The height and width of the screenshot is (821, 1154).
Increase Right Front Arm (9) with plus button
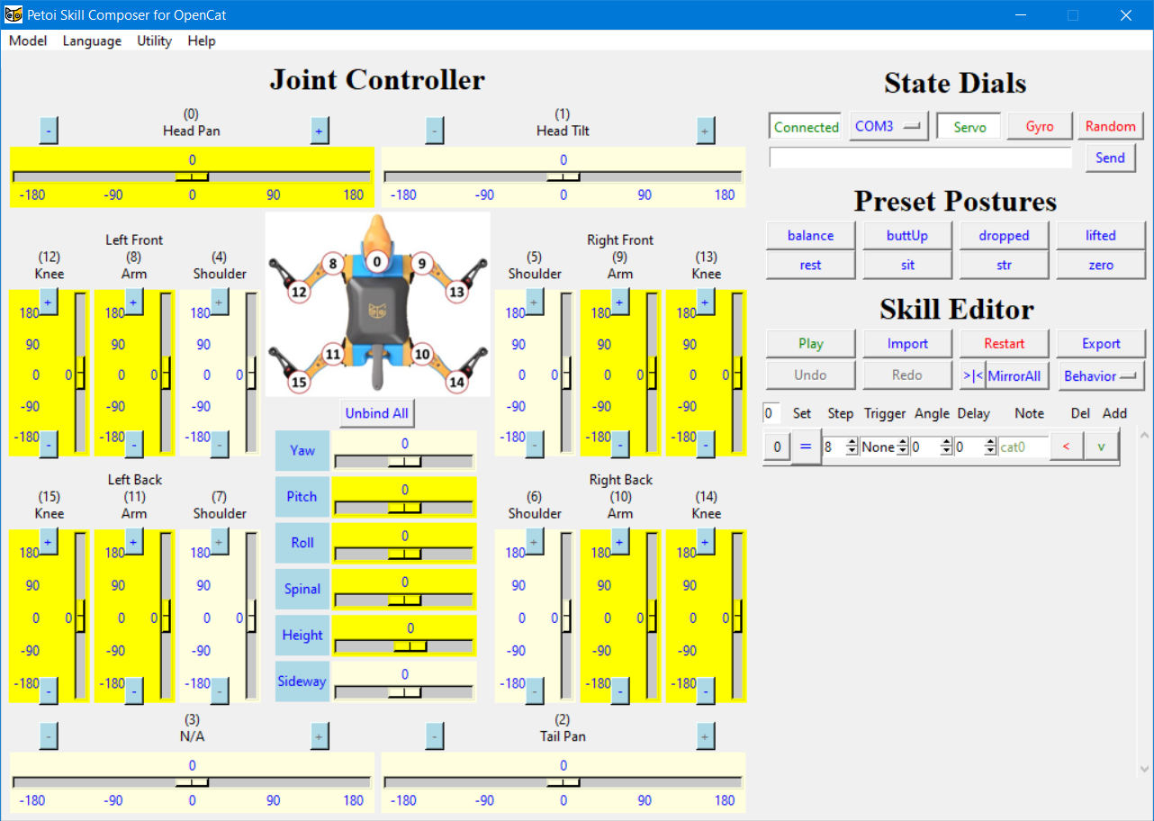tap(620, 302)
